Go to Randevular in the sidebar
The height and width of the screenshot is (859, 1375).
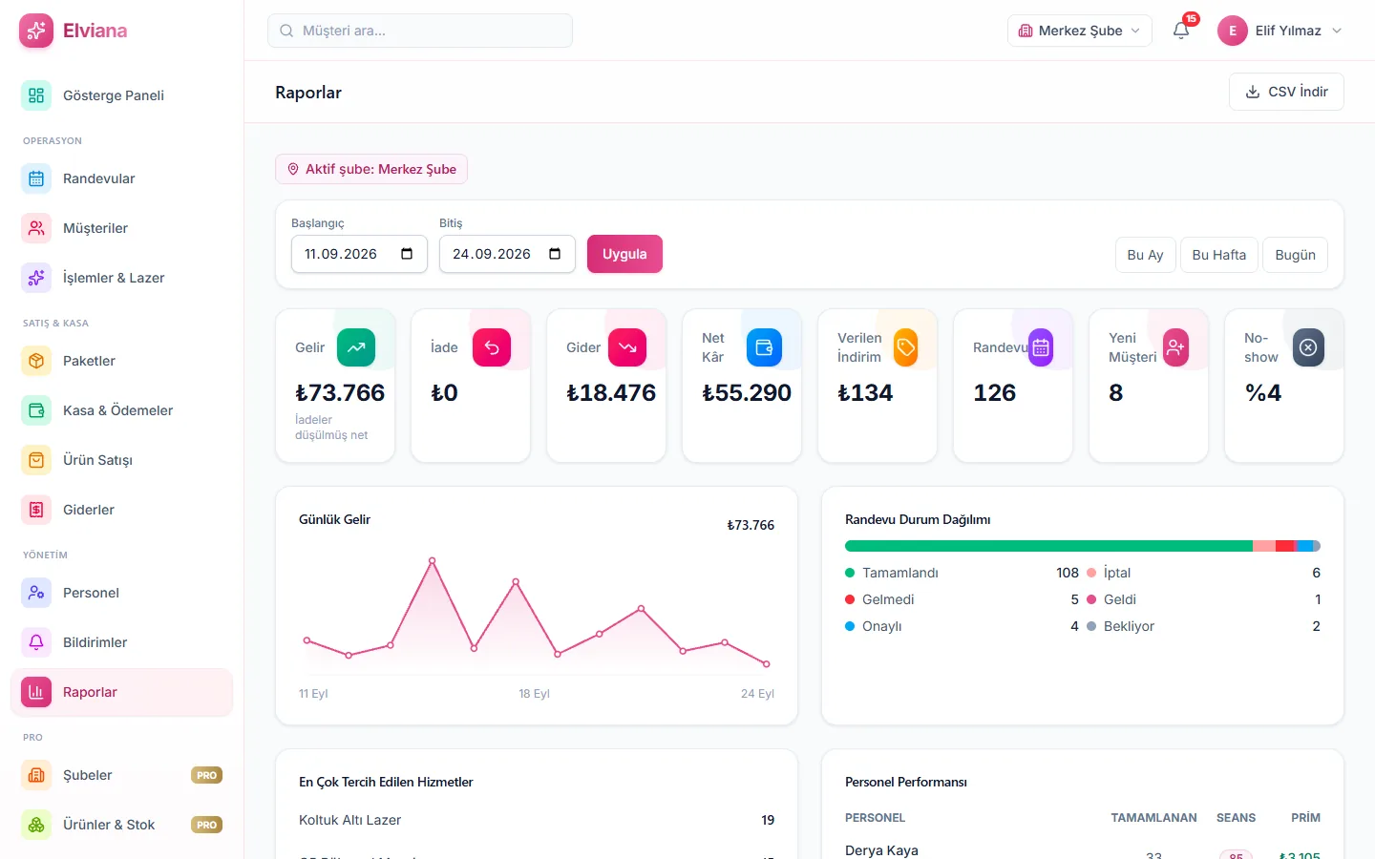(x=121, y=178)
